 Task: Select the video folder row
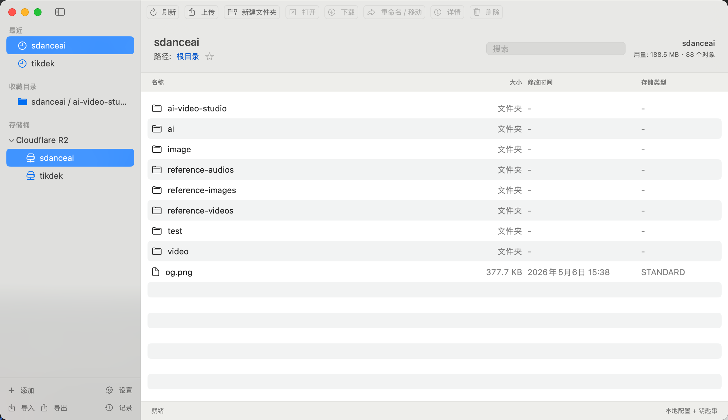coord(434,251)
